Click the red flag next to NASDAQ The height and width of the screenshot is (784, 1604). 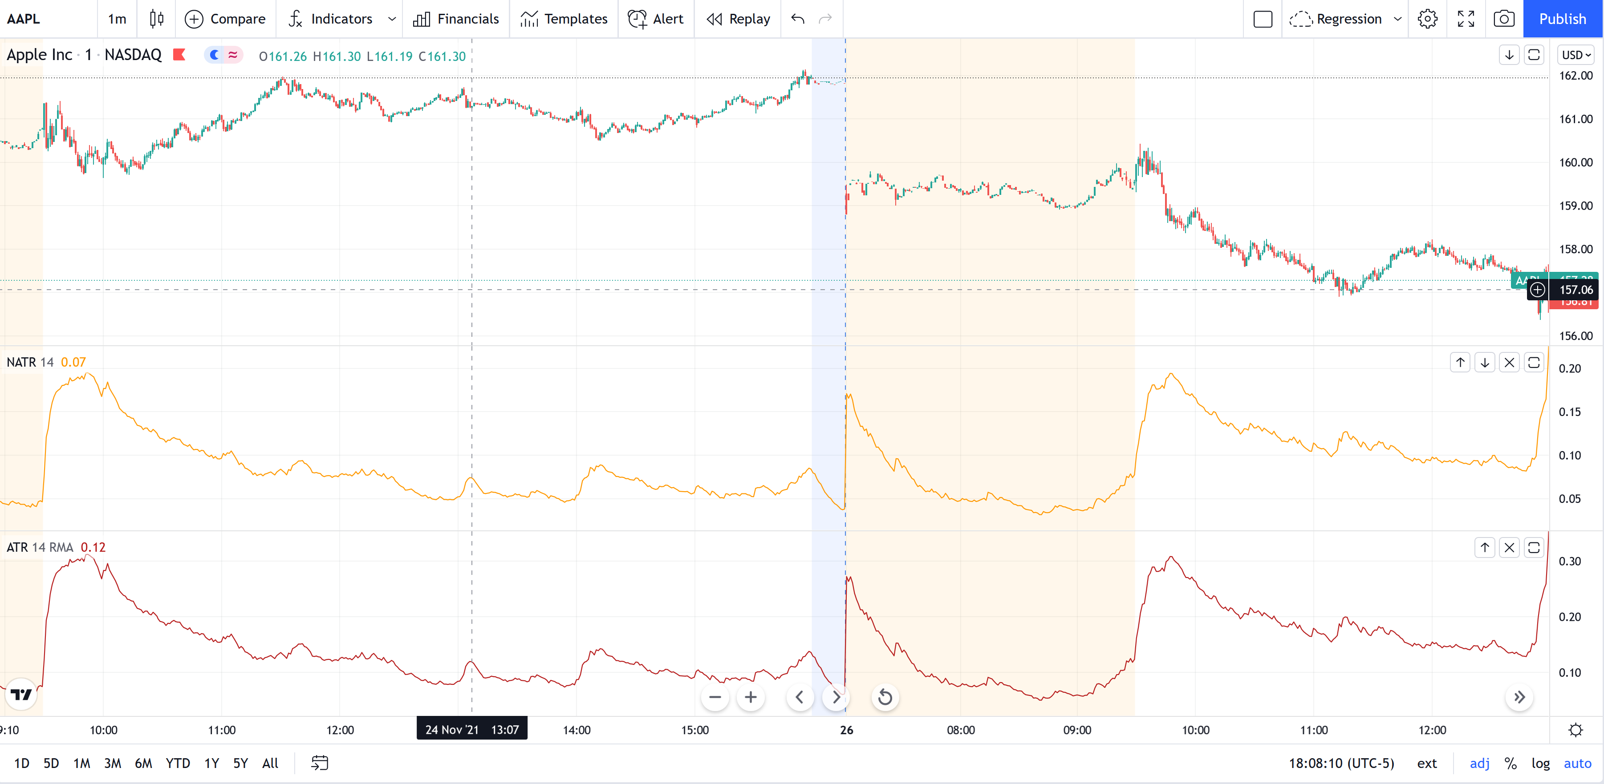coord(179,55)
